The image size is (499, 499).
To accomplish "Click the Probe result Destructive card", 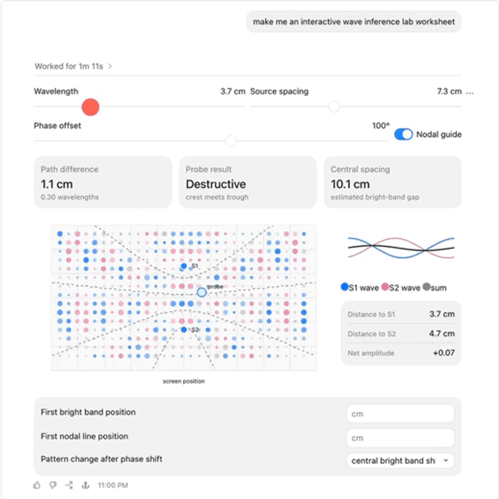I will coord(248,182).
